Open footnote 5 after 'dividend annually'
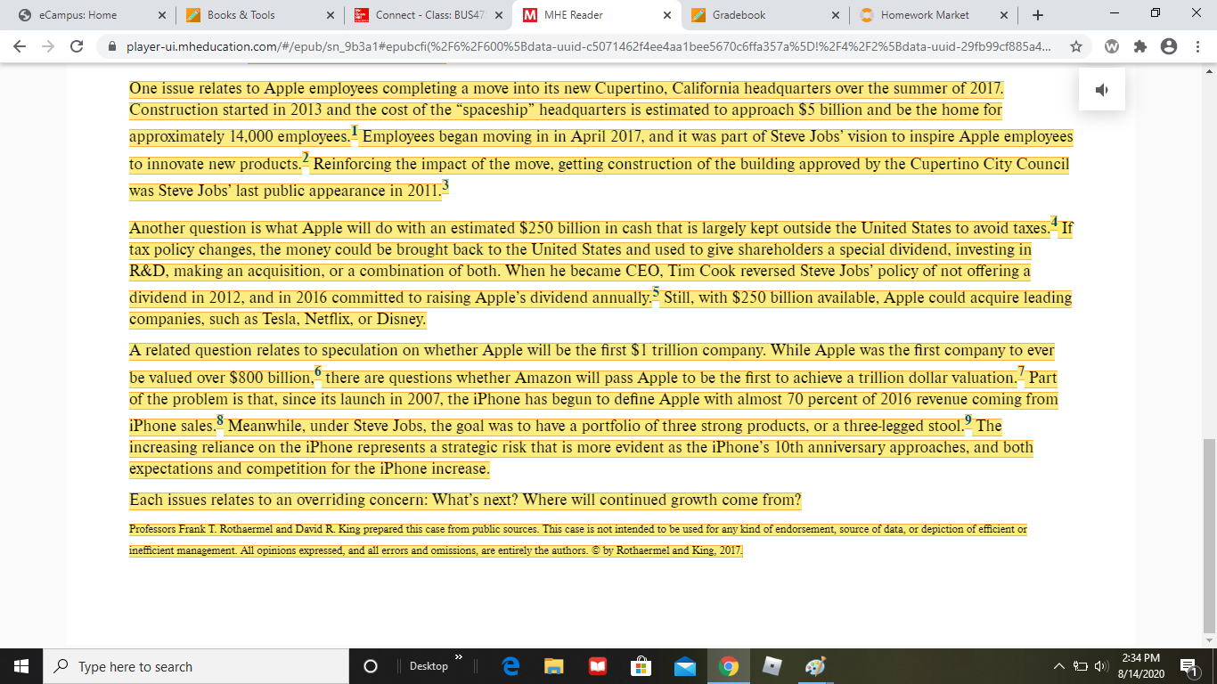 [656, 292]
